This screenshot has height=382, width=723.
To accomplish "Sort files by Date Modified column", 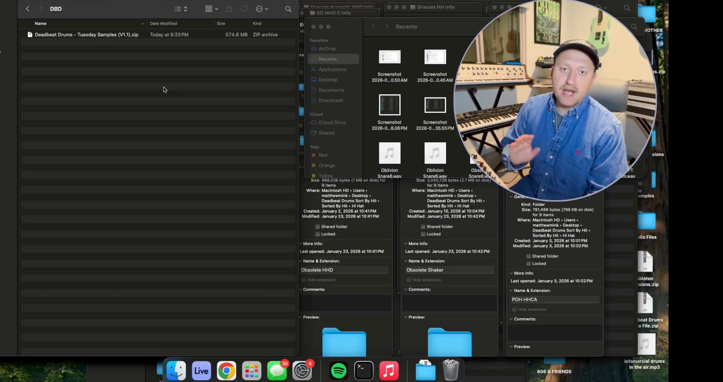I will pyautogui.click(x=163, y=23).
